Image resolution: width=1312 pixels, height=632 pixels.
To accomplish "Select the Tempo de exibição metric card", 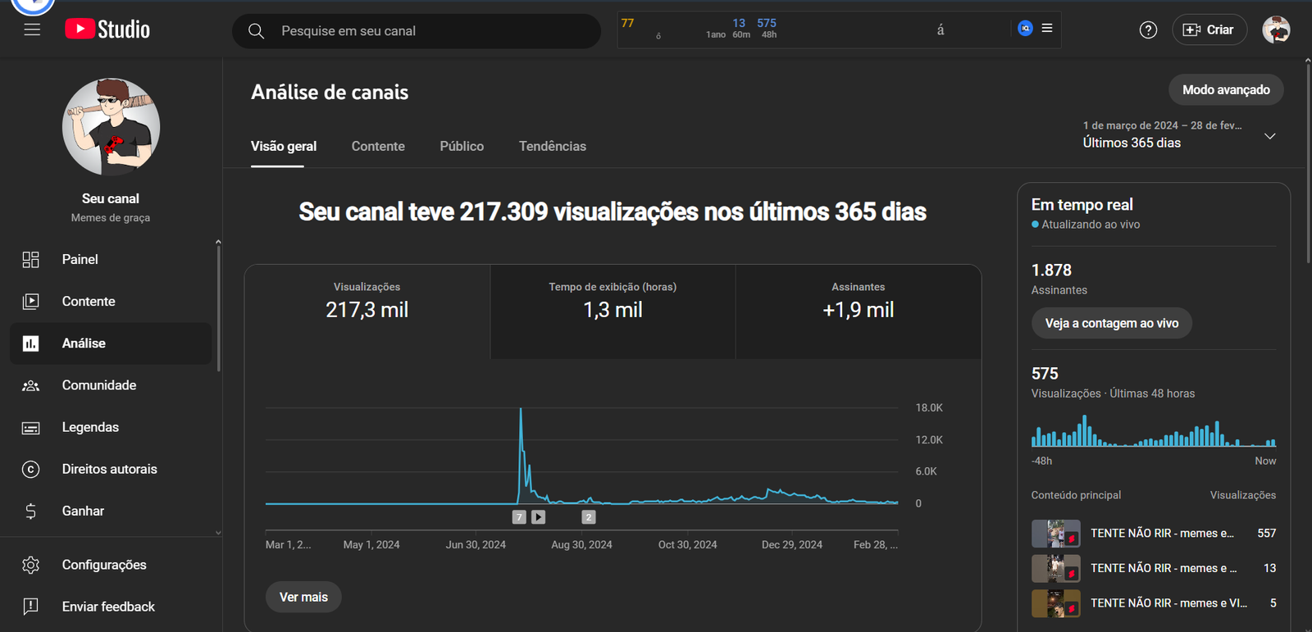I will pos(613,311).
